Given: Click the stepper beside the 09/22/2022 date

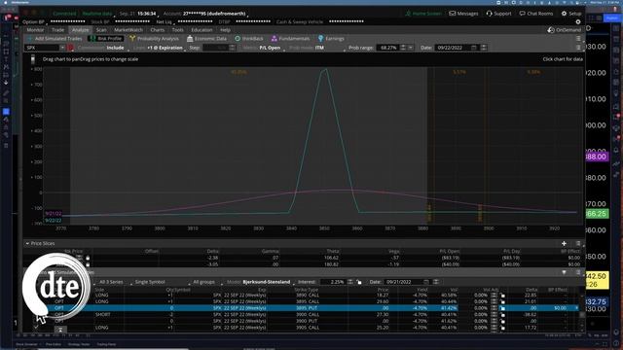Looking at the screenshot, I should [x=484, y=48].
